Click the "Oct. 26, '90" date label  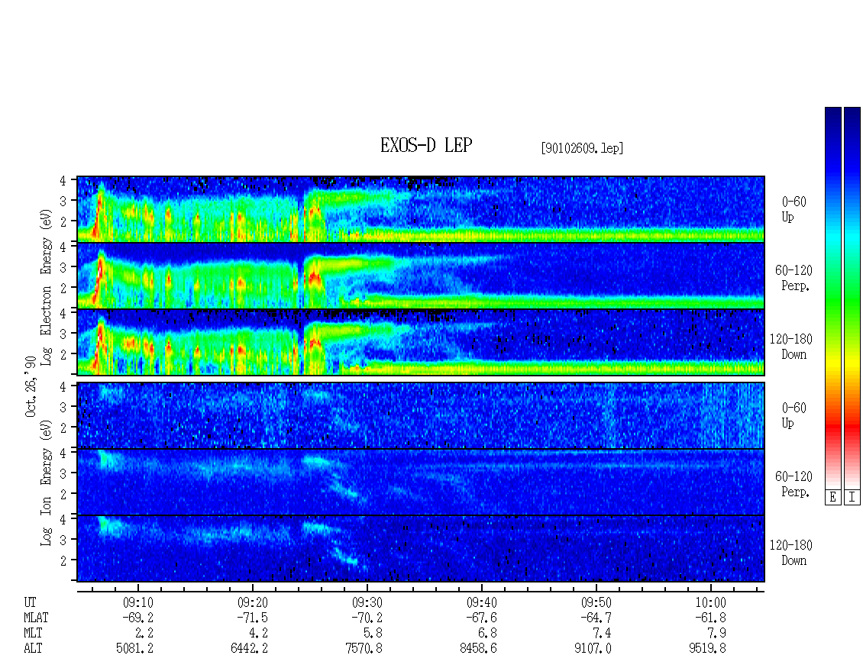(x=31, y=386)
